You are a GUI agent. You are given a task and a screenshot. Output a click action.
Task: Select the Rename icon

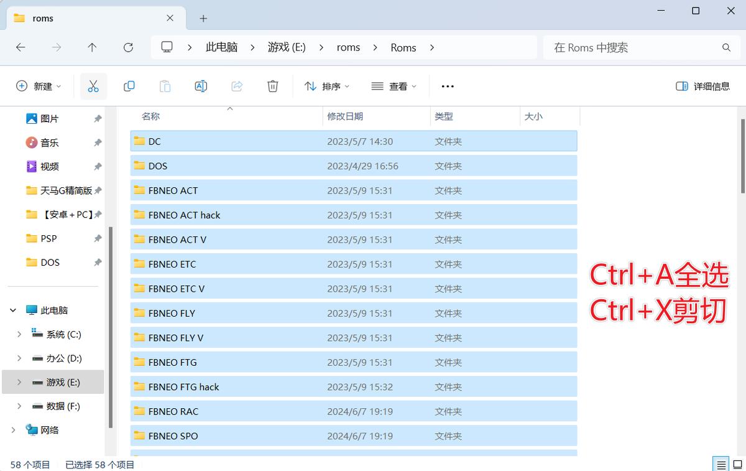click(201, 86)
